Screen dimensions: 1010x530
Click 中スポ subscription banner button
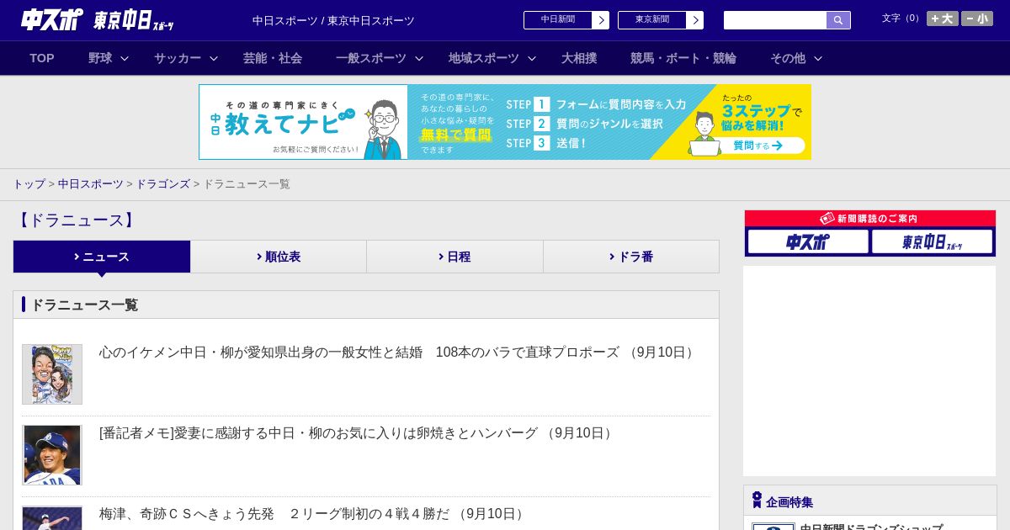[808, 242]
